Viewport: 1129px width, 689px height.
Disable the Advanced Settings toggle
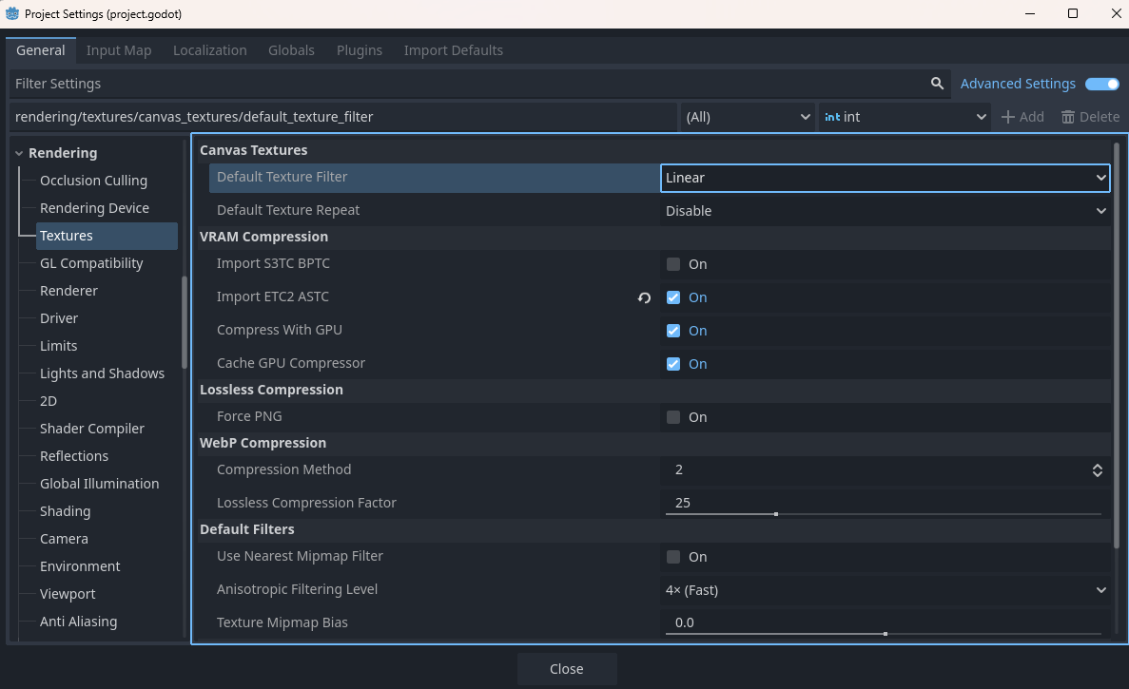point(1101,84)
